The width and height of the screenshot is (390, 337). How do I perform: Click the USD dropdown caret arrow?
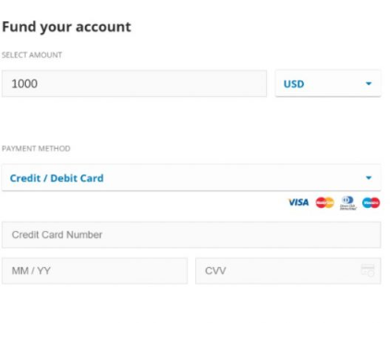pos(369,84)
